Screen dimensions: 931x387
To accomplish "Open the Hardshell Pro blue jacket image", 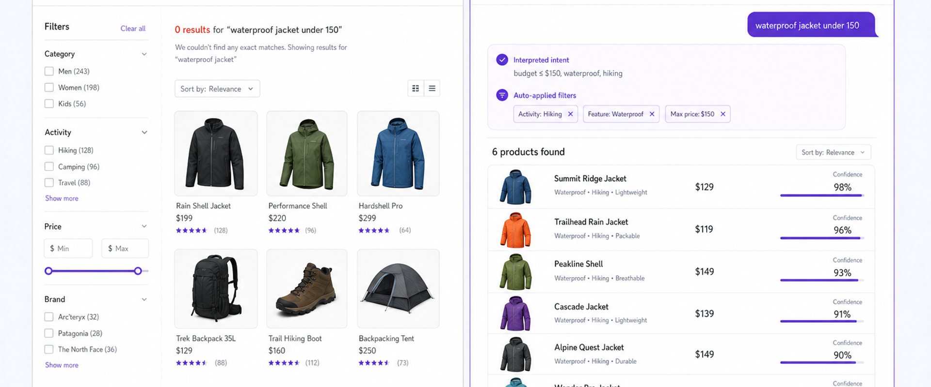I will click(x=398, y=153).
